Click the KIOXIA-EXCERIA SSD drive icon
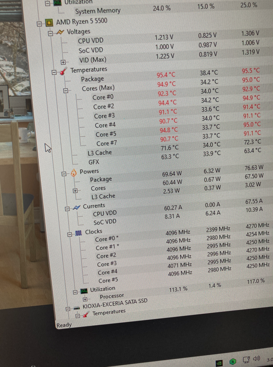 tap(77, 308)
